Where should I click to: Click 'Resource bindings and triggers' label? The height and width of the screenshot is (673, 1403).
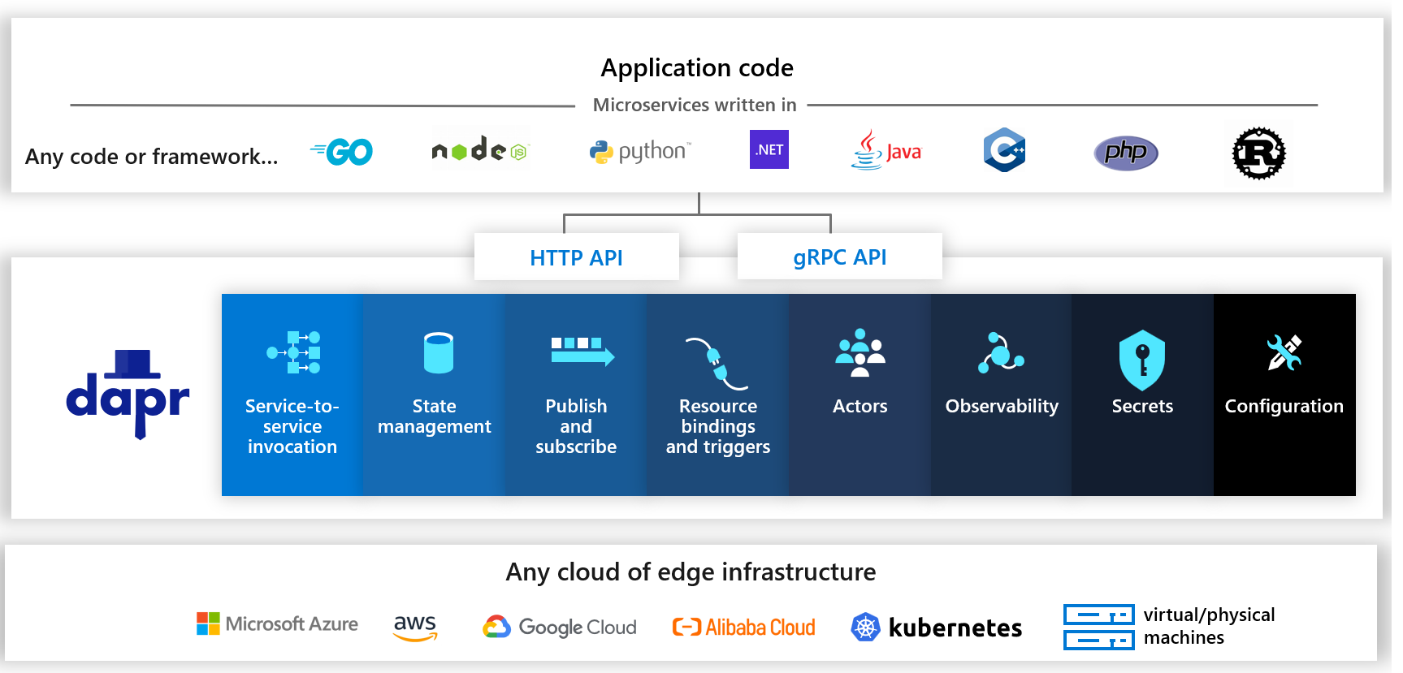pos(718,426)
